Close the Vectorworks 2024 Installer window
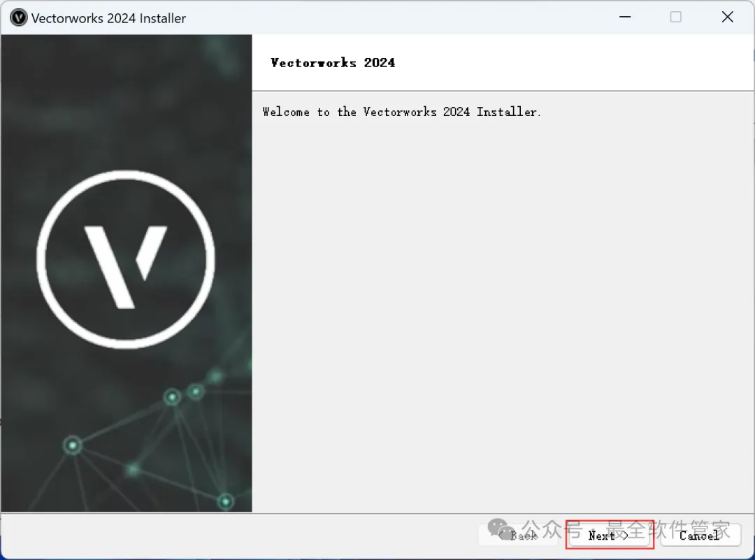755x560 pixels. (x=728, y=17)
